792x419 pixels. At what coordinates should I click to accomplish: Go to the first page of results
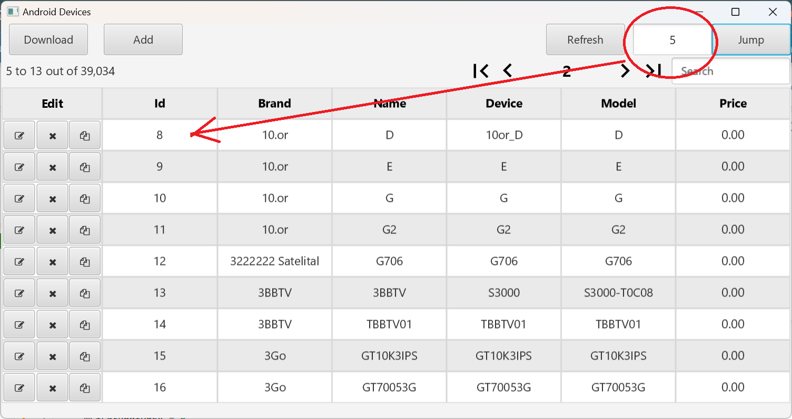point(481,71)
